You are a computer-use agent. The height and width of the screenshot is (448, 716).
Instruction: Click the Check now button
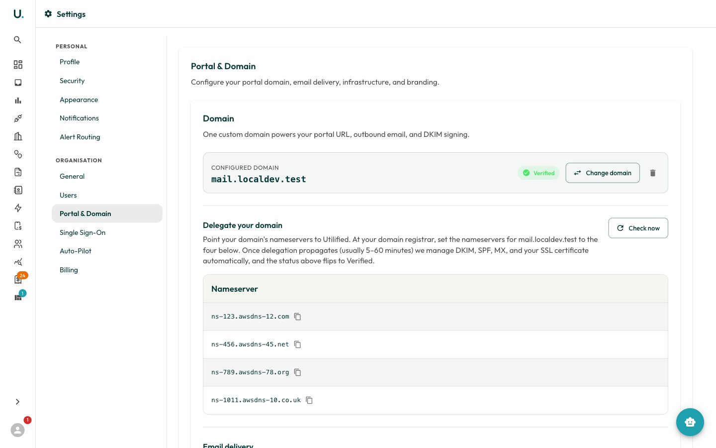[638, 228]
